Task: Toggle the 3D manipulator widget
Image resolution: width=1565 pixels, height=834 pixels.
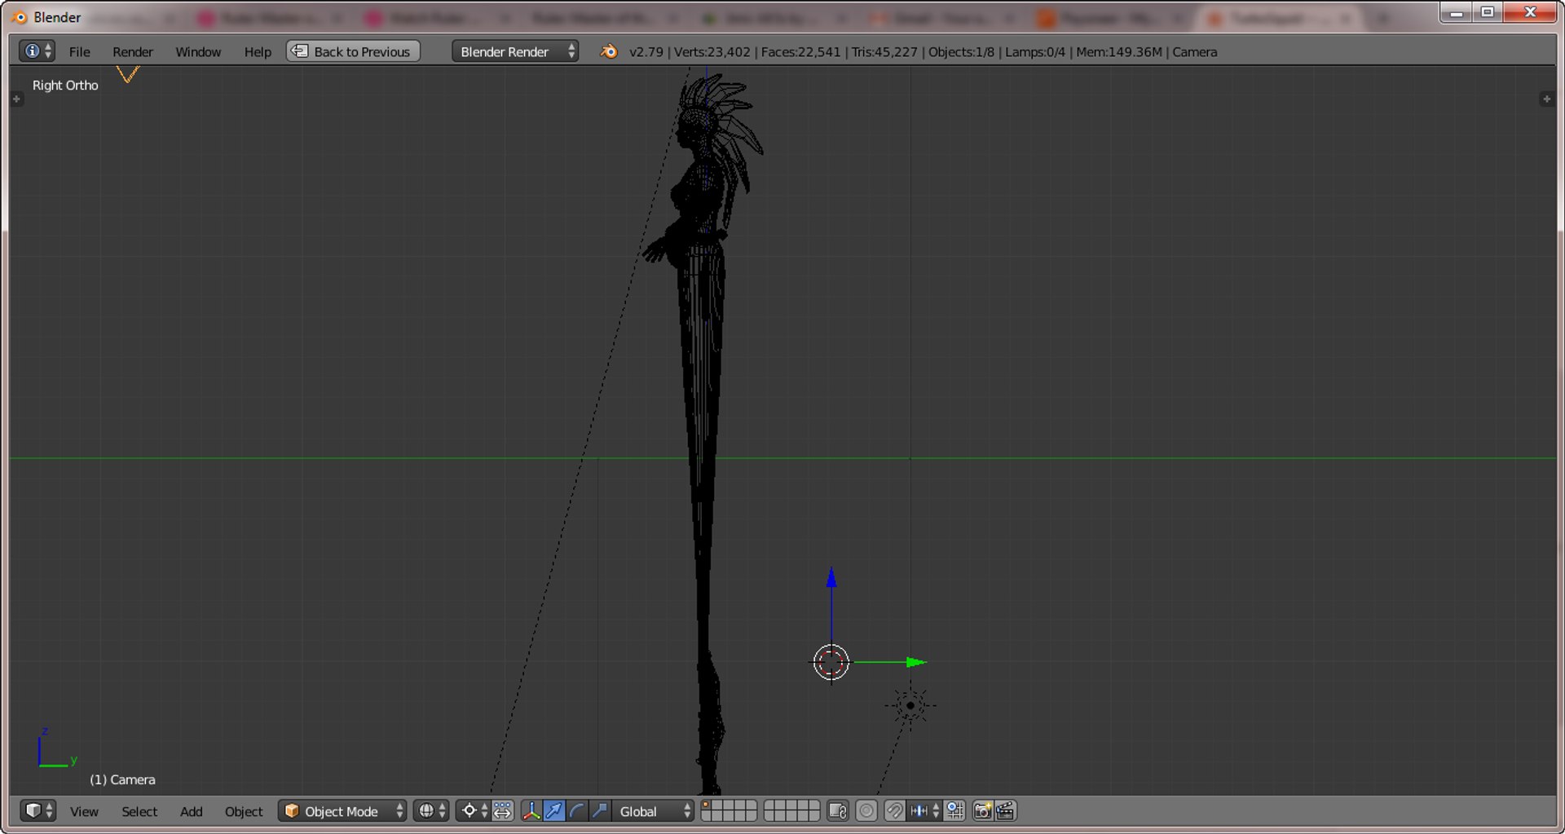Action: [x=531, y=810]
